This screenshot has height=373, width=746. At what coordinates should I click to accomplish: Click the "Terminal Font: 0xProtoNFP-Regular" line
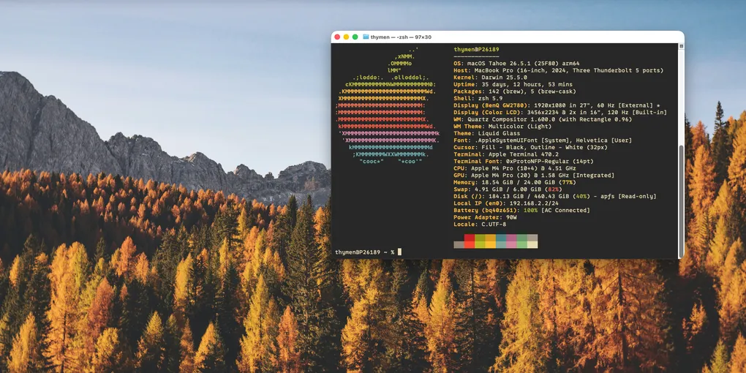(524, 162)
